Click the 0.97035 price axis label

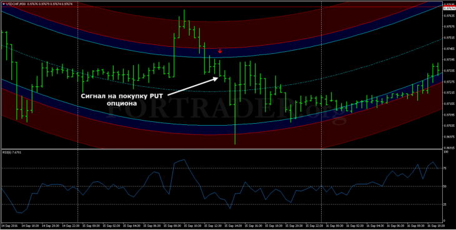pos(450,126)
